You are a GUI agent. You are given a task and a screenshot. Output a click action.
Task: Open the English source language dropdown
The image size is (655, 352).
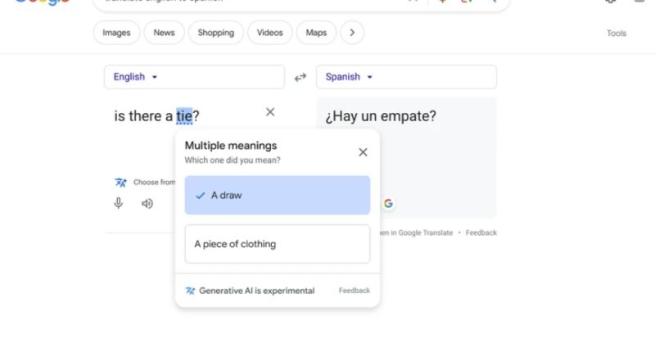[x=136, y=77]
